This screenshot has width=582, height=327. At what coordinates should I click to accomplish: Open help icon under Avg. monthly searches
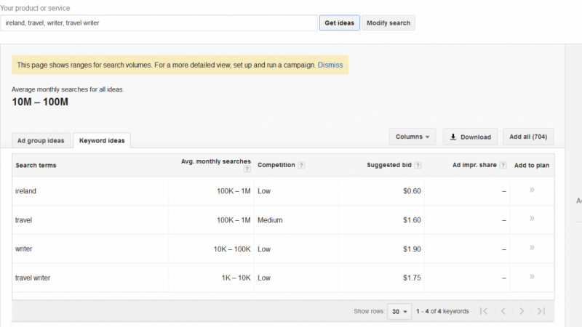pyautogui.click(x=247, y=169)
